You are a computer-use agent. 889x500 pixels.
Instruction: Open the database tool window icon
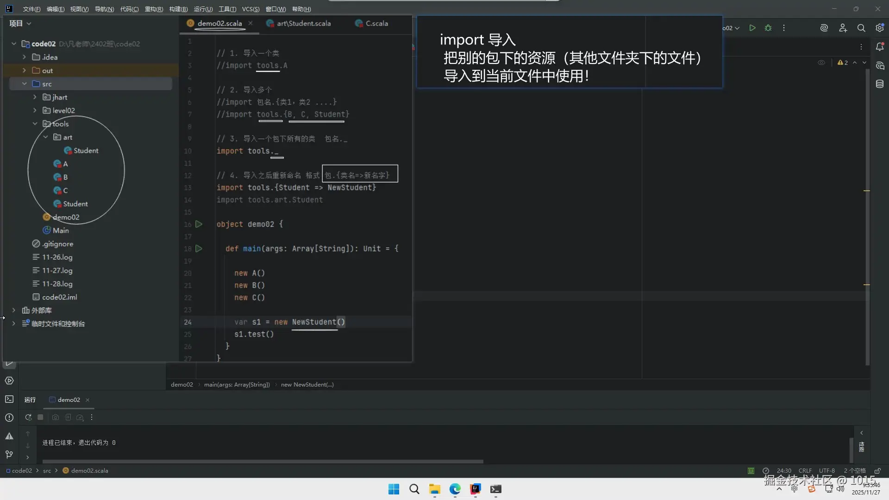pos(880,84)
